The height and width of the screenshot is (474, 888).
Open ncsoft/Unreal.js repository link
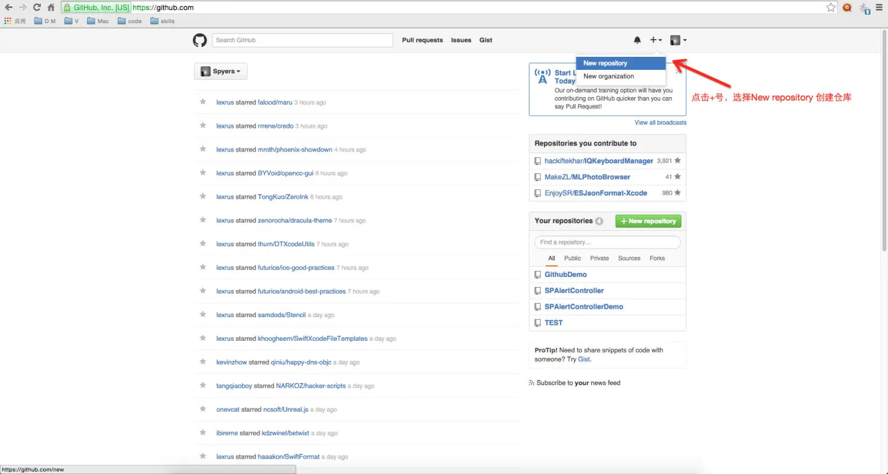[286, 410]
